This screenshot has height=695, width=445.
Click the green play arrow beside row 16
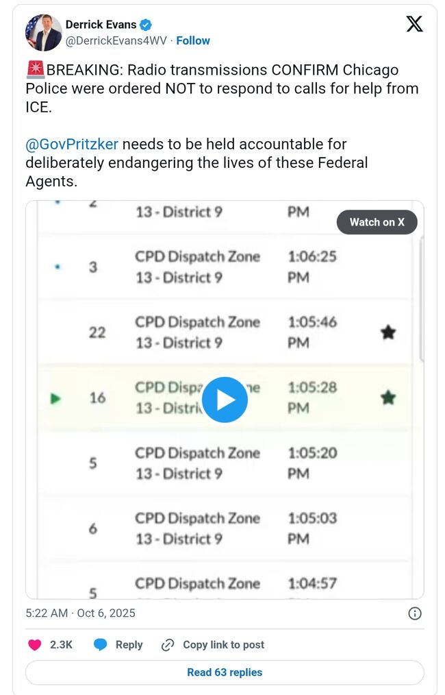point(56,398)
